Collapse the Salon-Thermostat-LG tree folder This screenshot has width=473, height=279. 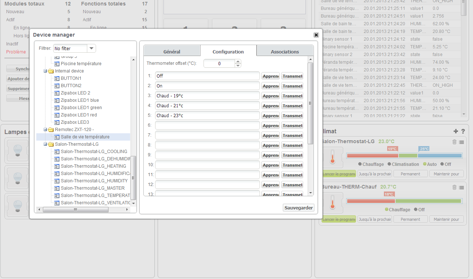click(x=45, y=144)
